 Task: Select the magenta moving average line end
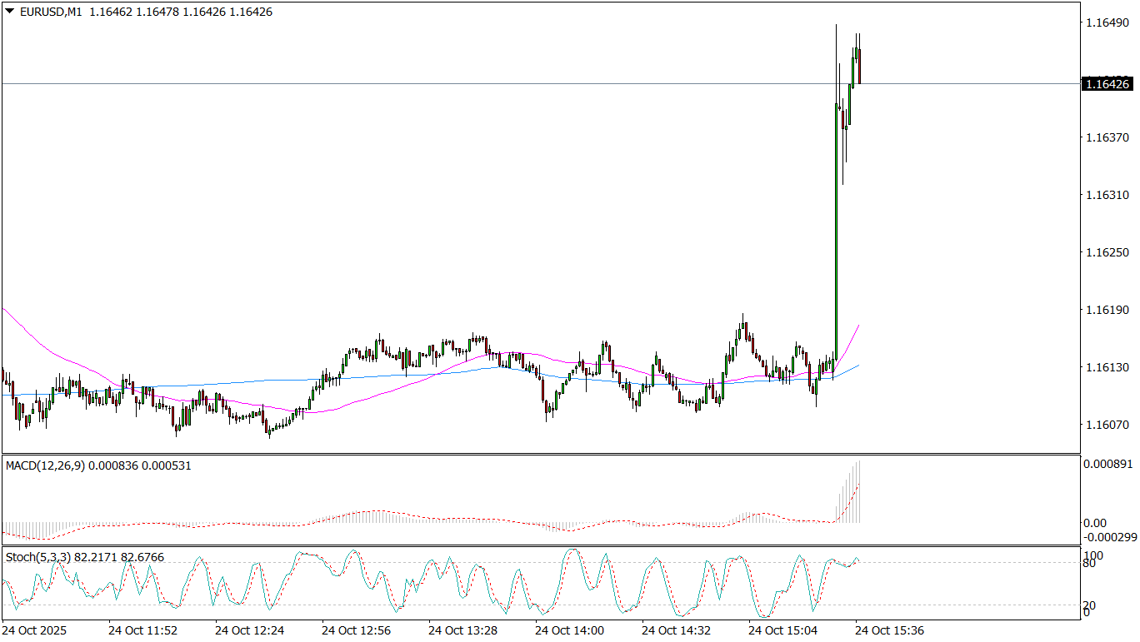point(858,326)
